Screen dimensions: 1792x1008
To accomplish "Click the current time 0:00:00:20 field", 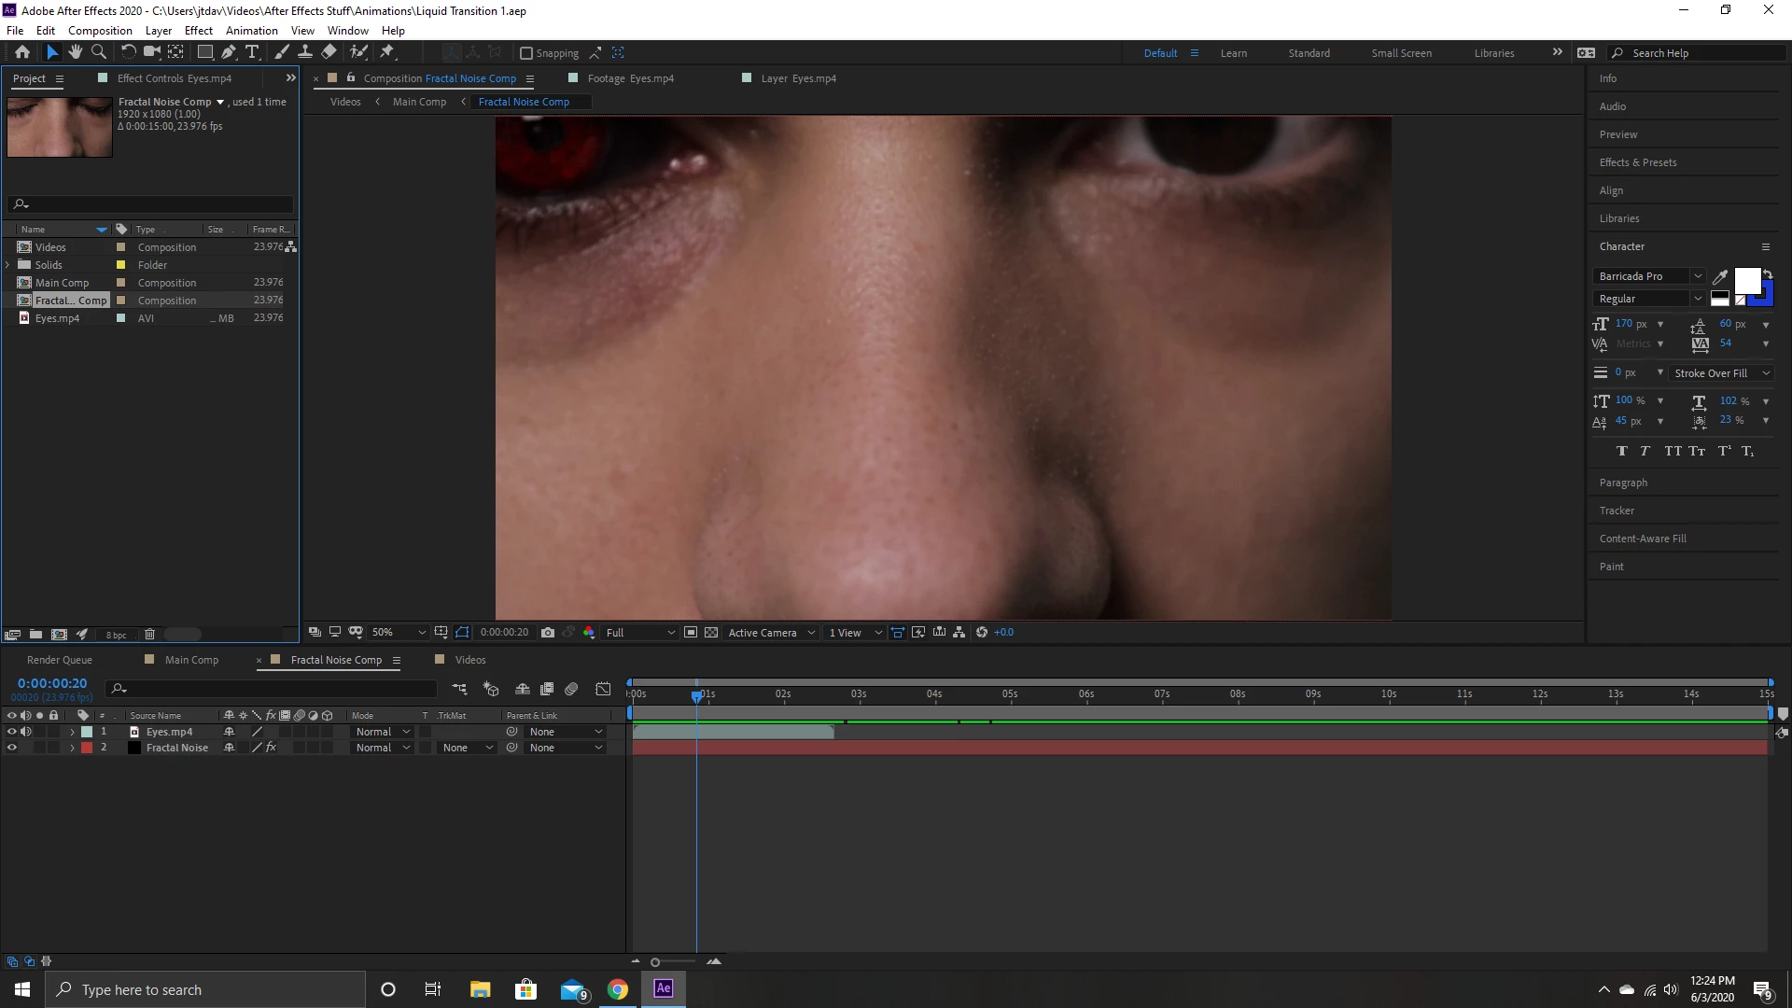I will pos(52,683).
